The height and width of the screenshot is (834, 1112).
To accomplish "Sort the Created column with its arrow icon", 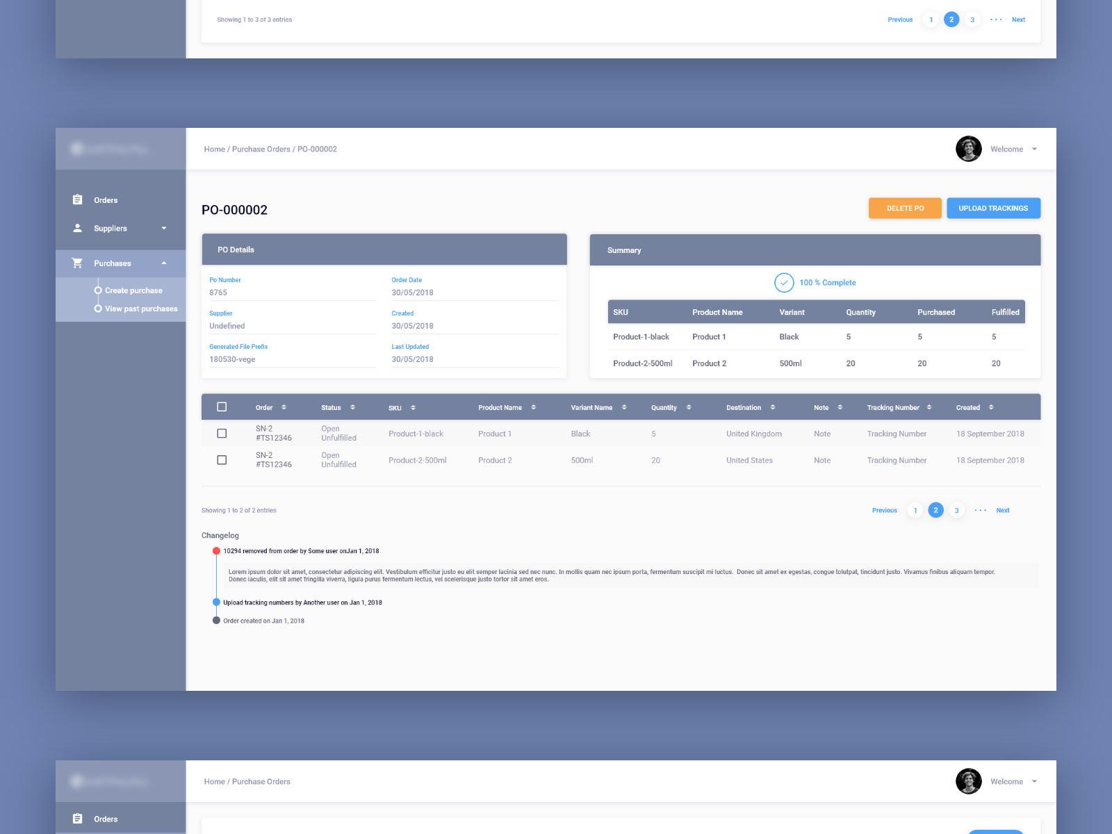I will point(991,407).
